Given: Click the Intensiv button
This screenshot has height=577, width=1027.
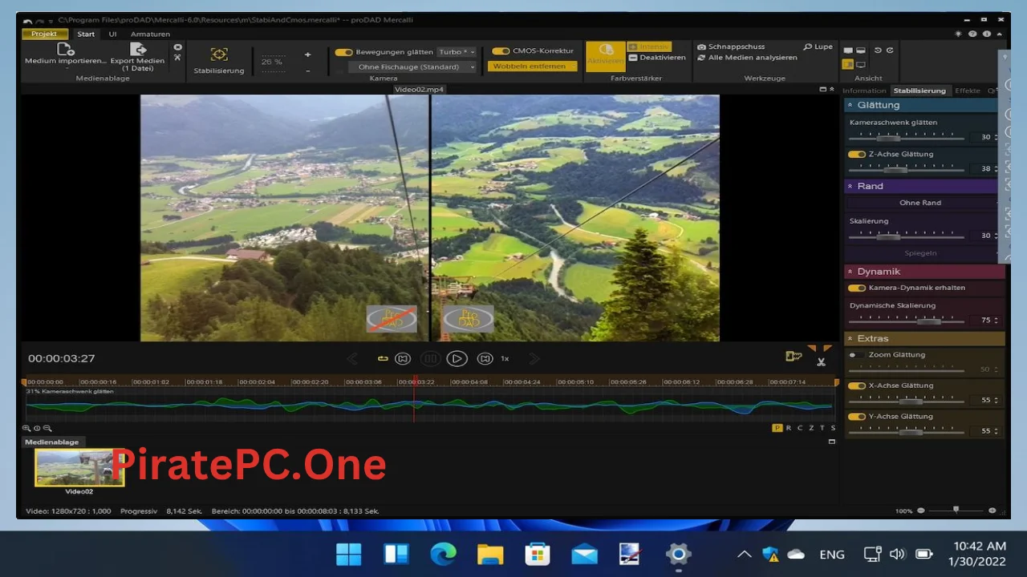Looking at the screenshot, I should pos(648,47).
